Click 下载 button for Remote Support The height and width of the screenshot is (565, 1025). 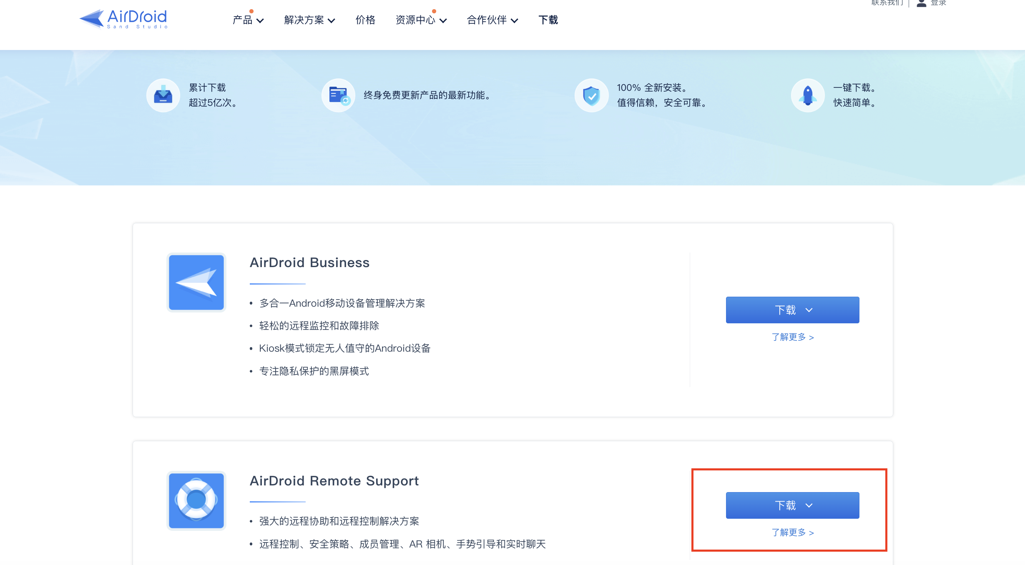(x=792, y=505)
